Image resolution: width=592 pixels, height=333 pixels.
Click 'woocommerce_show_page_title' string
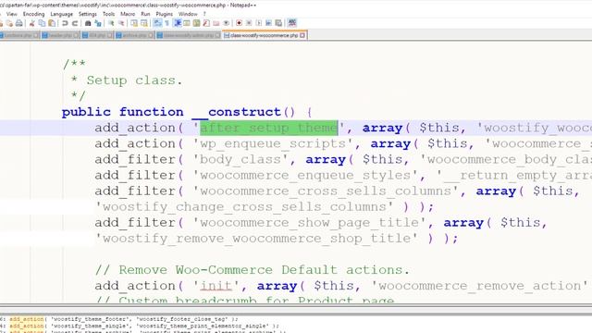coord(309,223)
